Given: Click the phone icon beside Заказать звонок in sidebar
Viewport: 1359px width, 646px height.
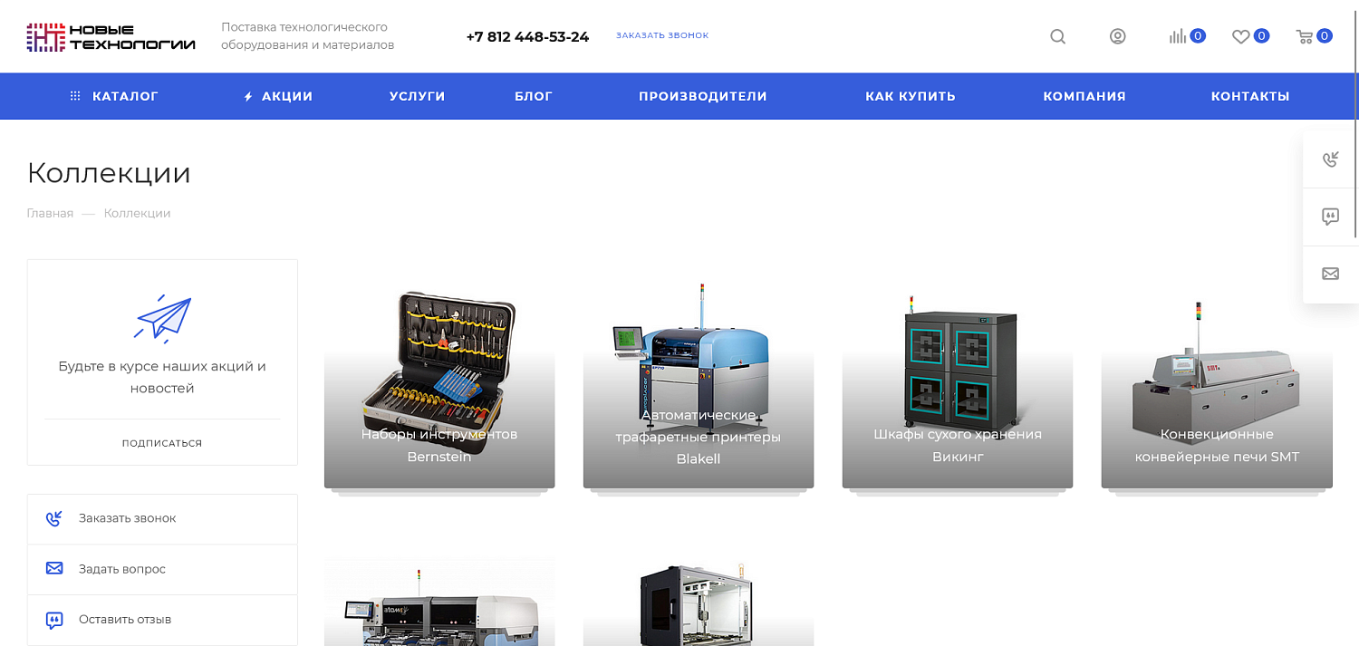Looking at the screenshot, I should (x=54, y=518).
